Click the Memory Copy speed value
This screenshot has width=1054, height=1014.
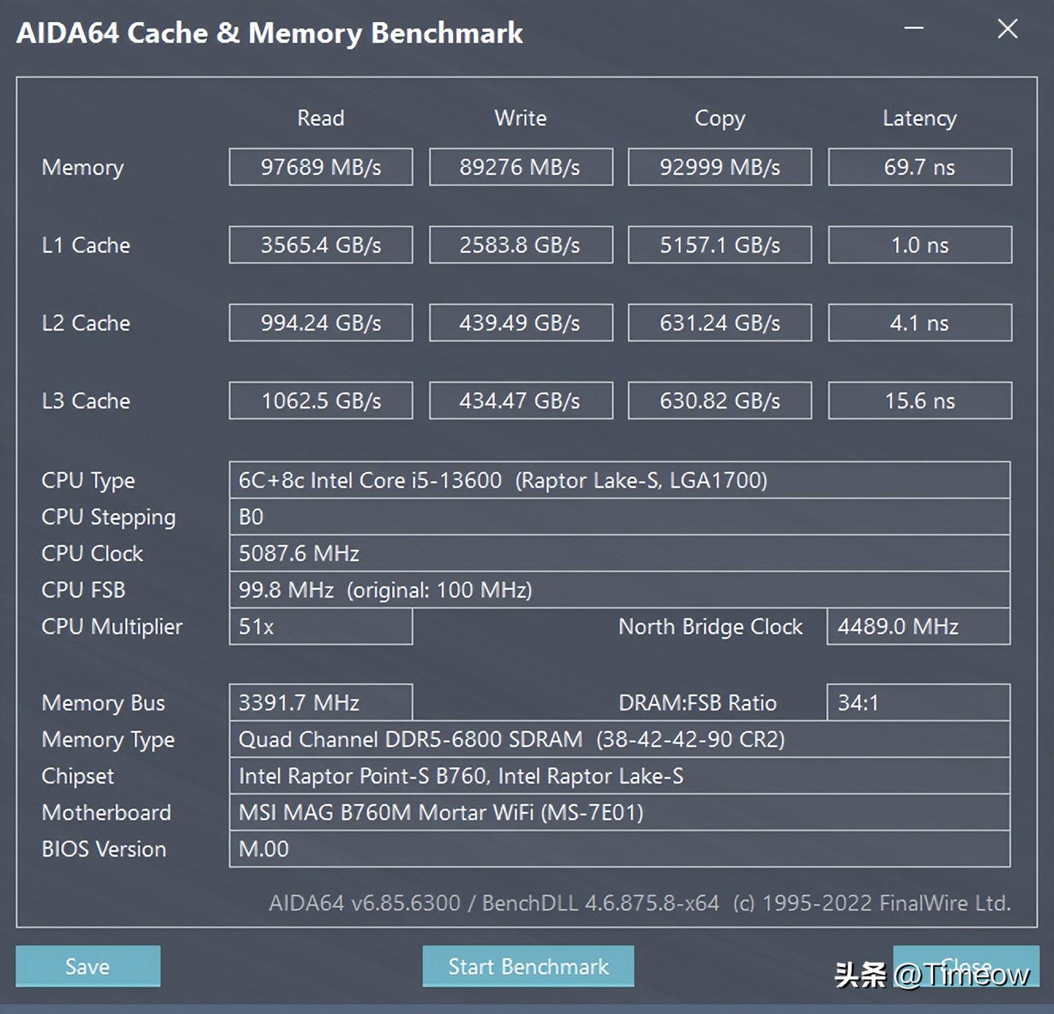click(719, 167)
